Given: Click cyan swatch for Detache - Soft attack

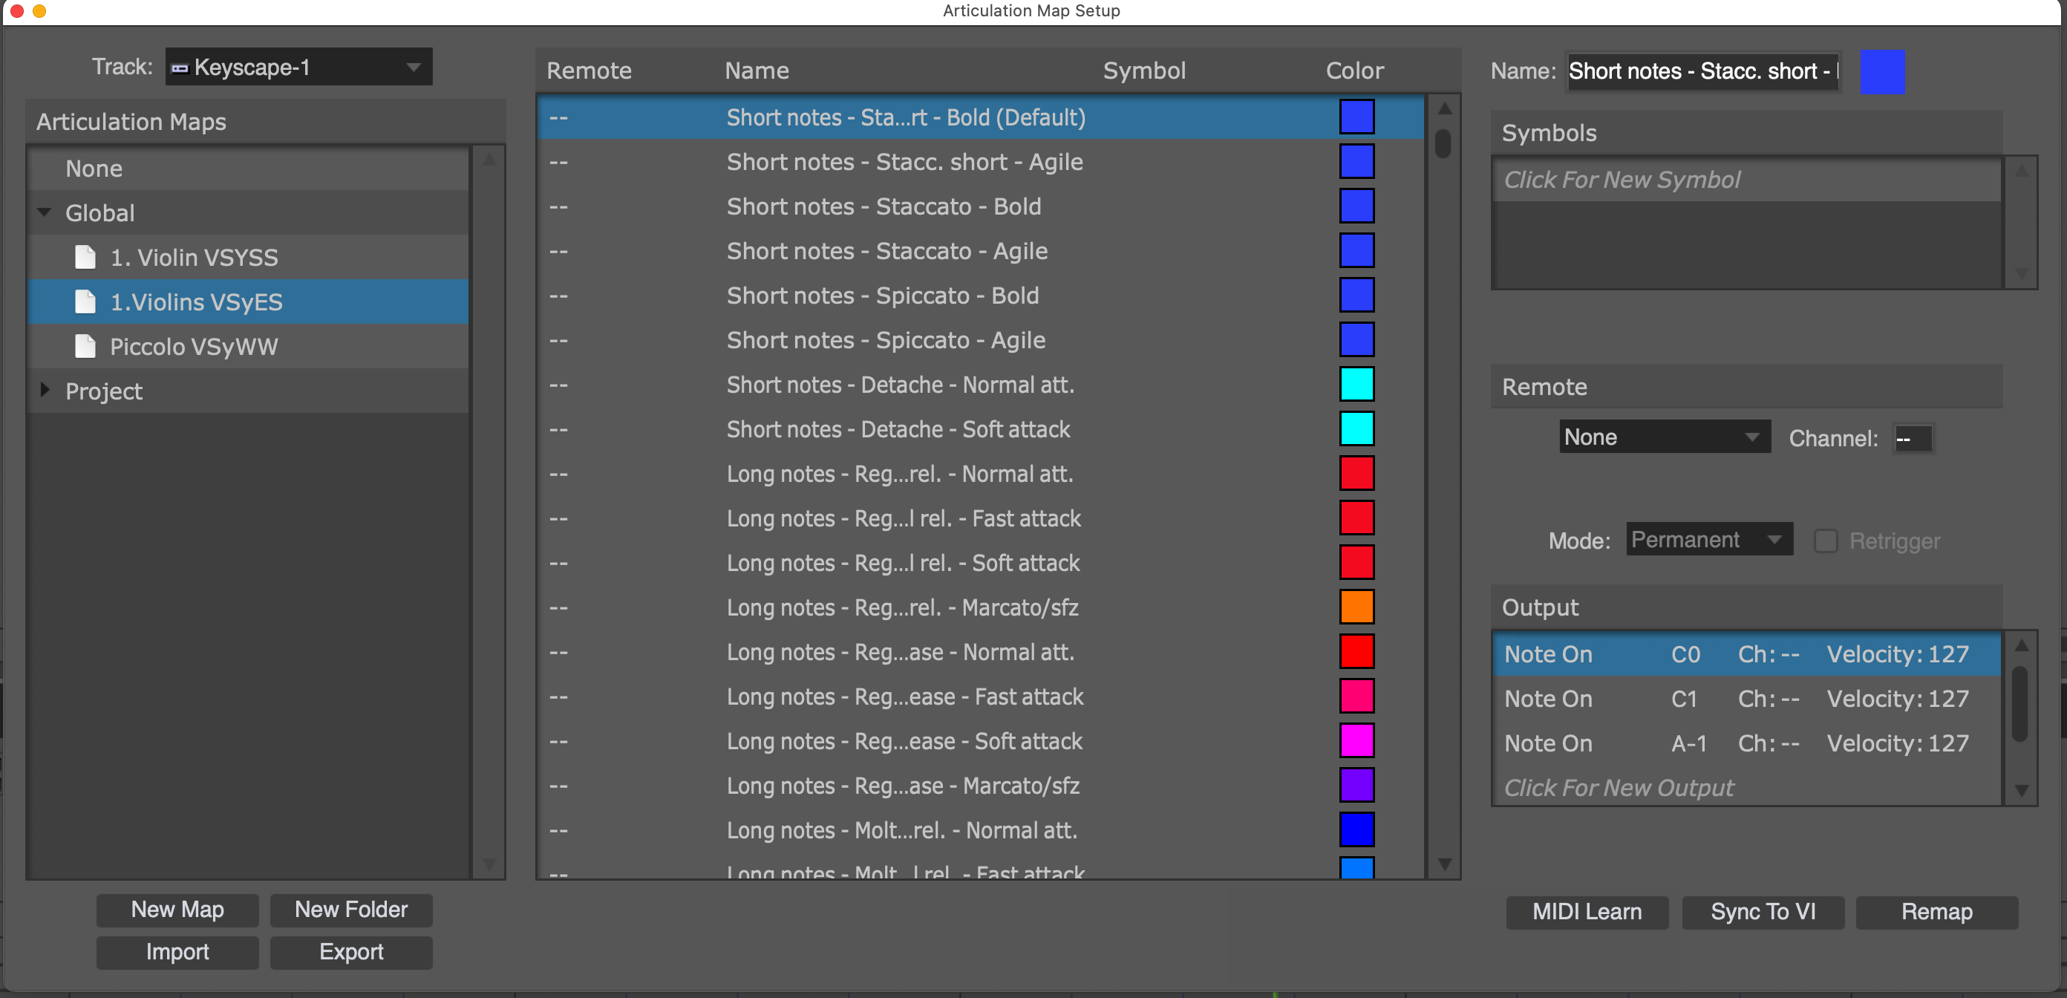Looking at the screenshot, I should pos(1356,429).
